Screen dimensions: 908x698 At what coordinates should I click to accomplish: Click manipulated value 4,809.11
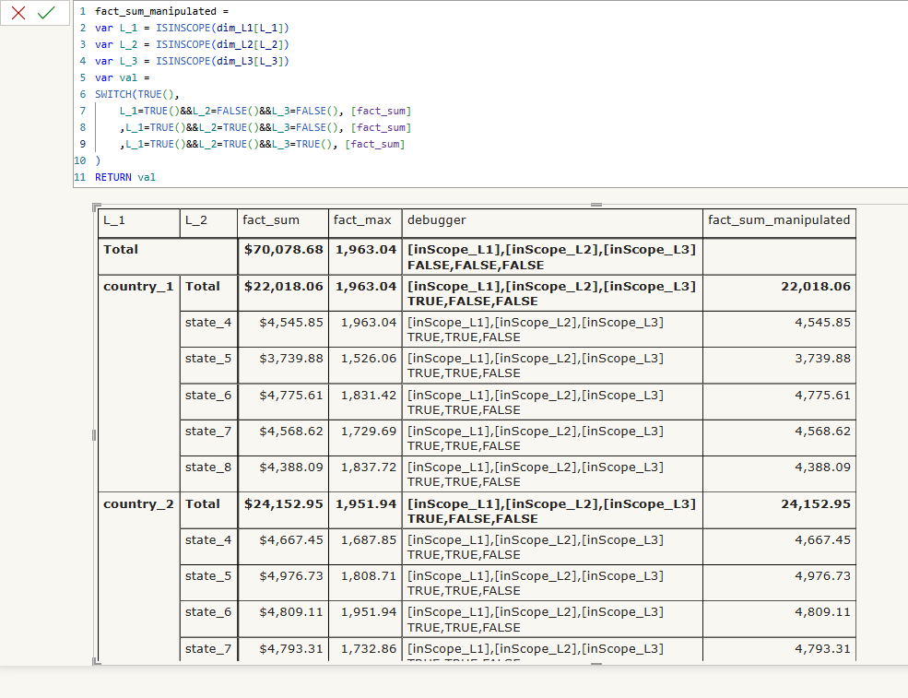pyautogui.click(x=822, y=611)
